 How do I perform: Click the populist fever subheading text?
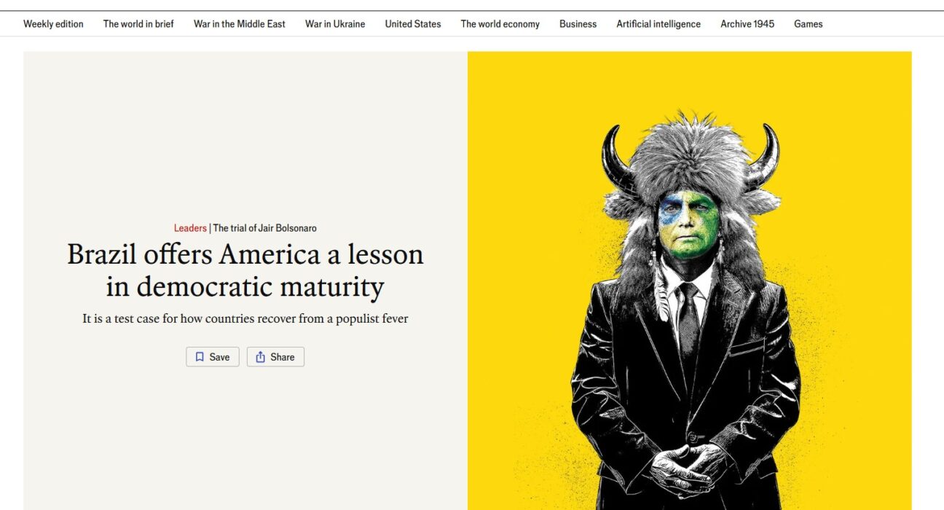point(245,318)
